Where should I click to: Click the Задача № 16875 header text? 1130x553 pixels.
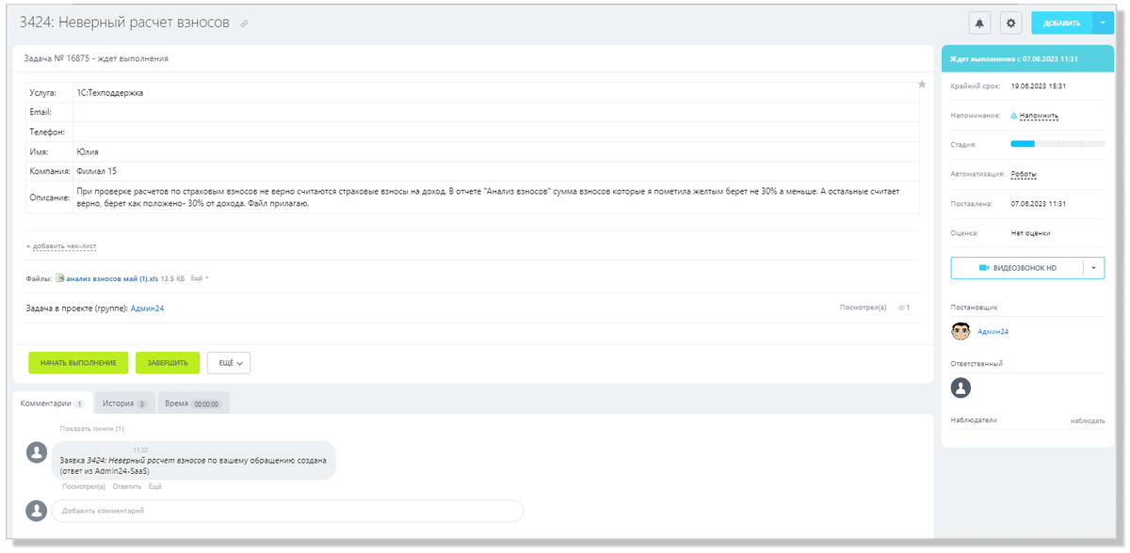(x=96, y=58)
